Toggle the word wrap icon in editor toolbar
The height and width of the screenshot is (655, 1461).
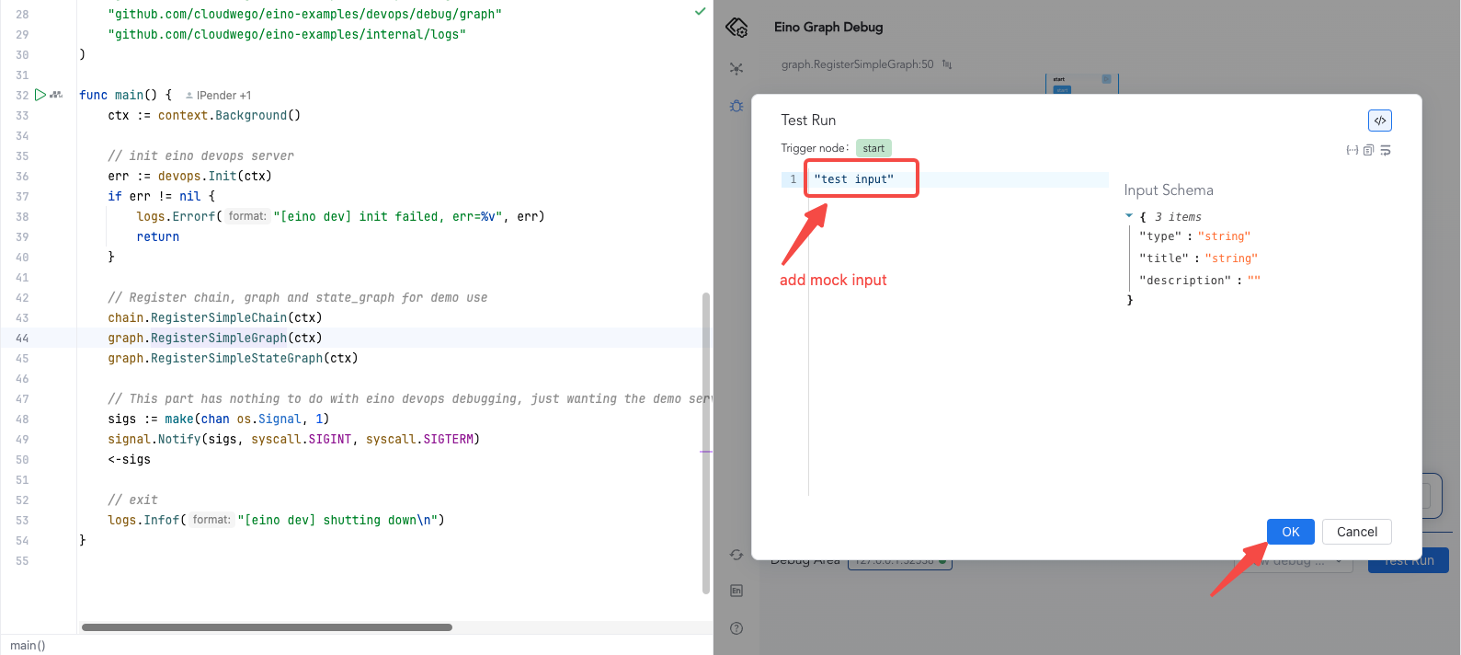coord(1386,150)
